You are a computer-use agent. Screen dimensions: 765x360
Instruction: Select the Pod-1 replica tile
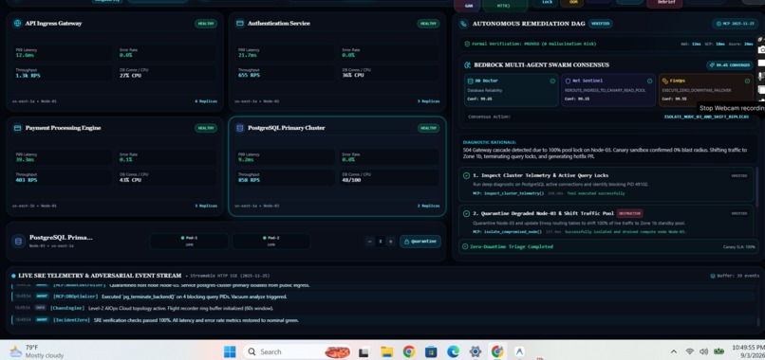pos(189,242)
